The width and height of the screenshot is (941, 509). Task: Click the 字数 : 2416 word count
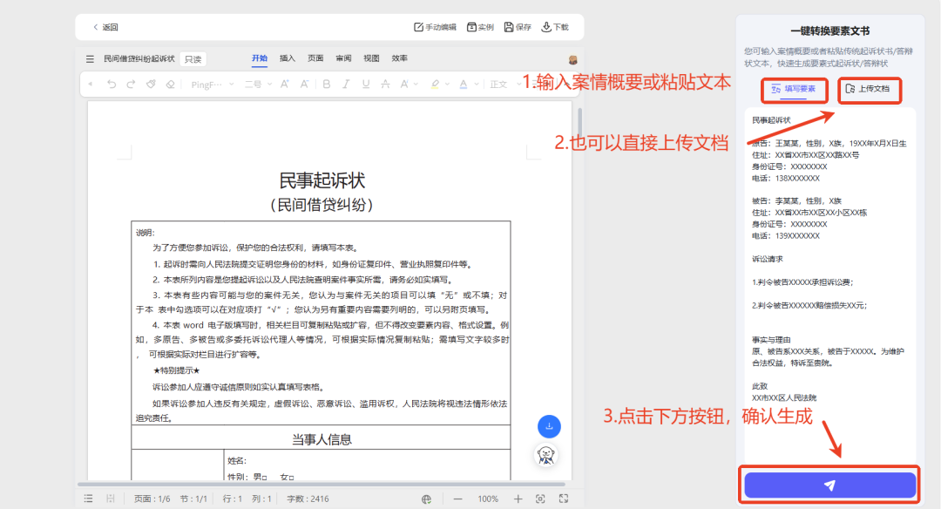pyautogui.click(x=308, y=499)
